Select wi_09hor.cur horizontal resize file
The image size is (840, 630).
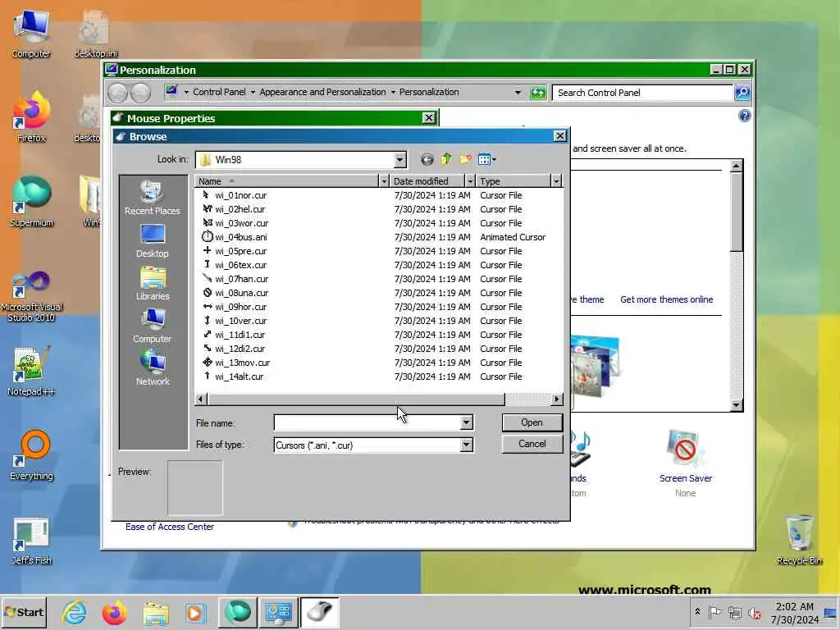(240, 307)
